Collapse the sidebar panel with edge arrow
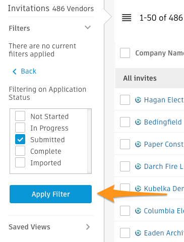Screen dimensions: 184x242 click(108, 17)
